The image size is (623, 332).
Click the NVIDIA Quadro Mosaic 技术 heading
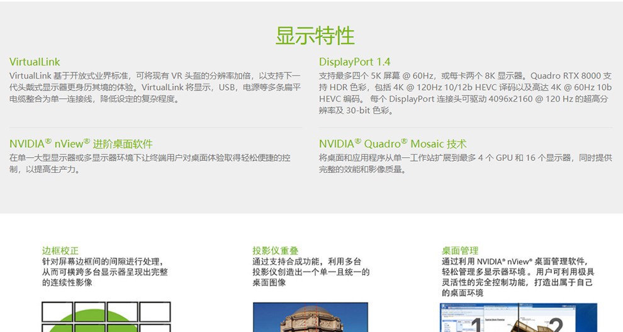click(393, 143)
